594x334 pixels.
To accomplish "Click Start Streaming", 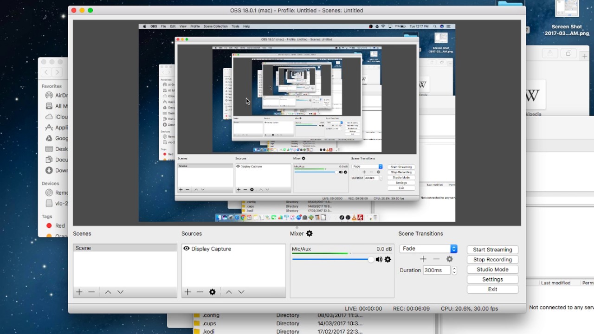I will 492,250.
